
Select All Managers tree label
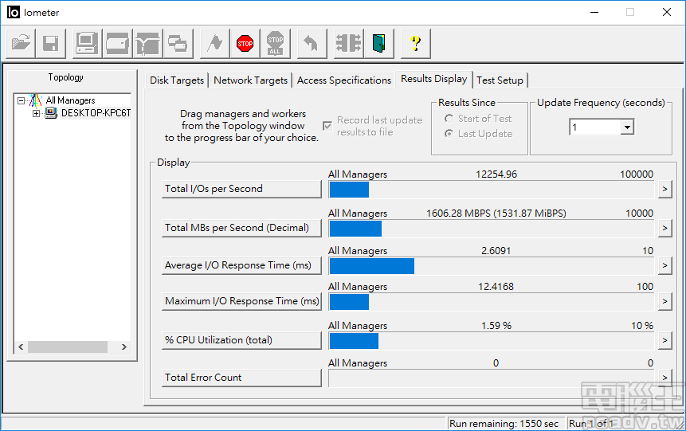point(70,100)
